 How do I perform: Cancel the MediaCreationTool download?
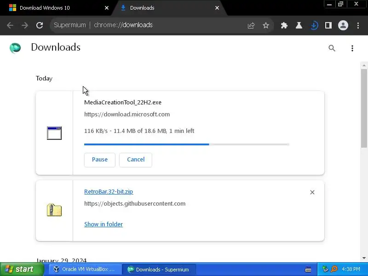(x=136, y=160)
